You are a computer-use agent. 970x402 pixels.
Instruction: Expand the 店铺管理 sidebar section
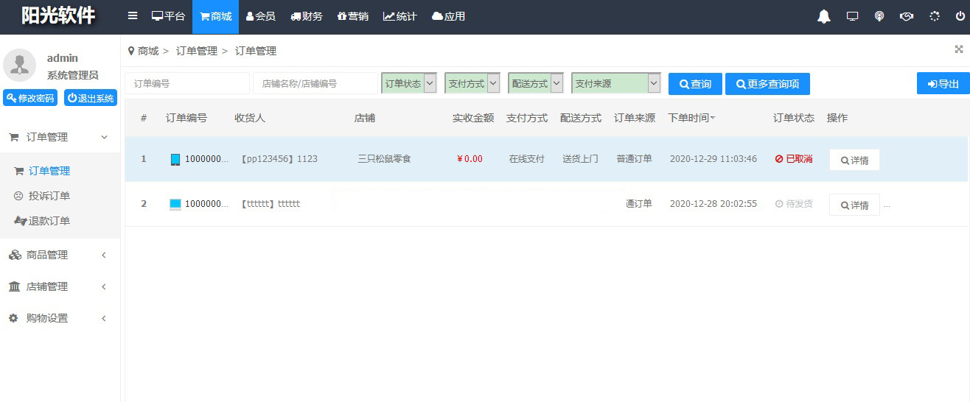coord(59,286)
